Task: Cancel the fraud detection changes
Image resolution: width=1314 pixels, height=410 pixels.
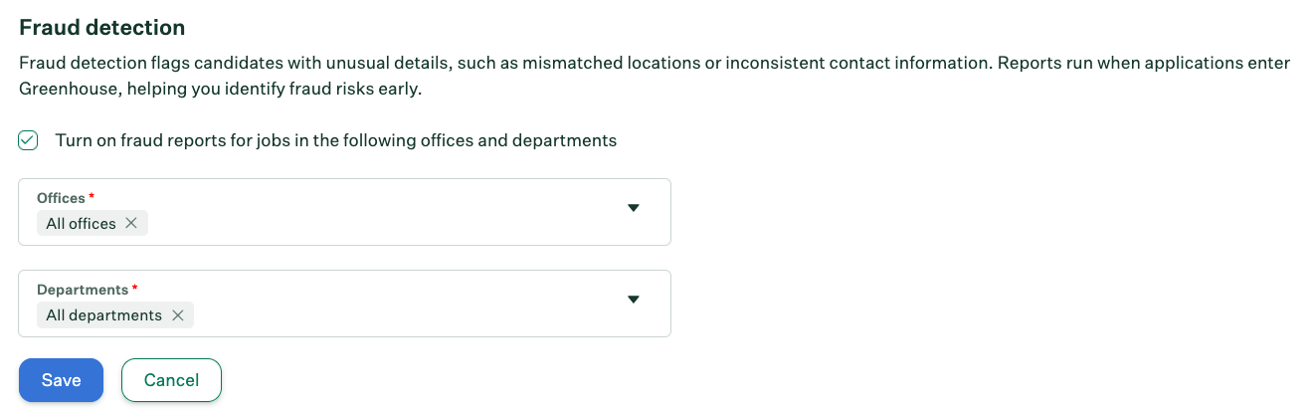Action: [x=171, y=380]
